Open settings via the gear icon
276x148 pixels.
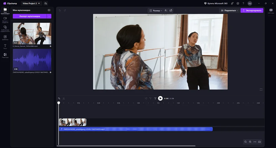tap(238, 3)
